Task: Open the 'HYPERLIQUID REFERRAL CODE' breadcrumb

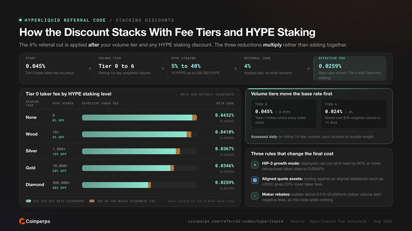Action: (x=65, y=20)
